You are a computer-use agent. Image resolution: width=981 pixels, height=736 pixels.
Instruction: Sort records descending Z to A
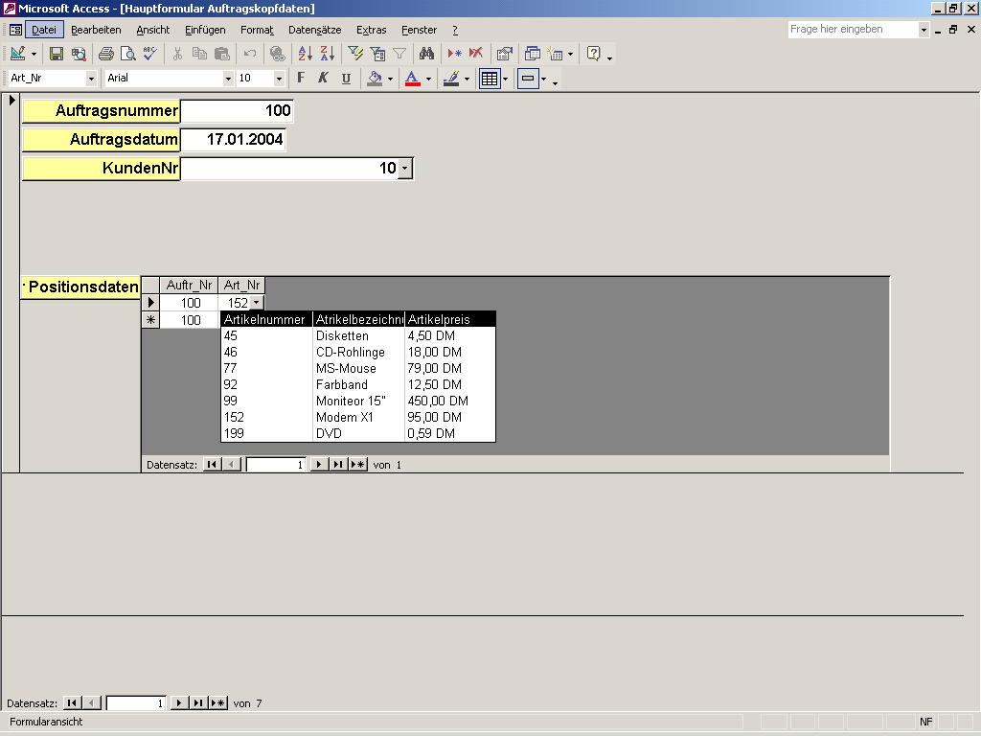(327, 54)
